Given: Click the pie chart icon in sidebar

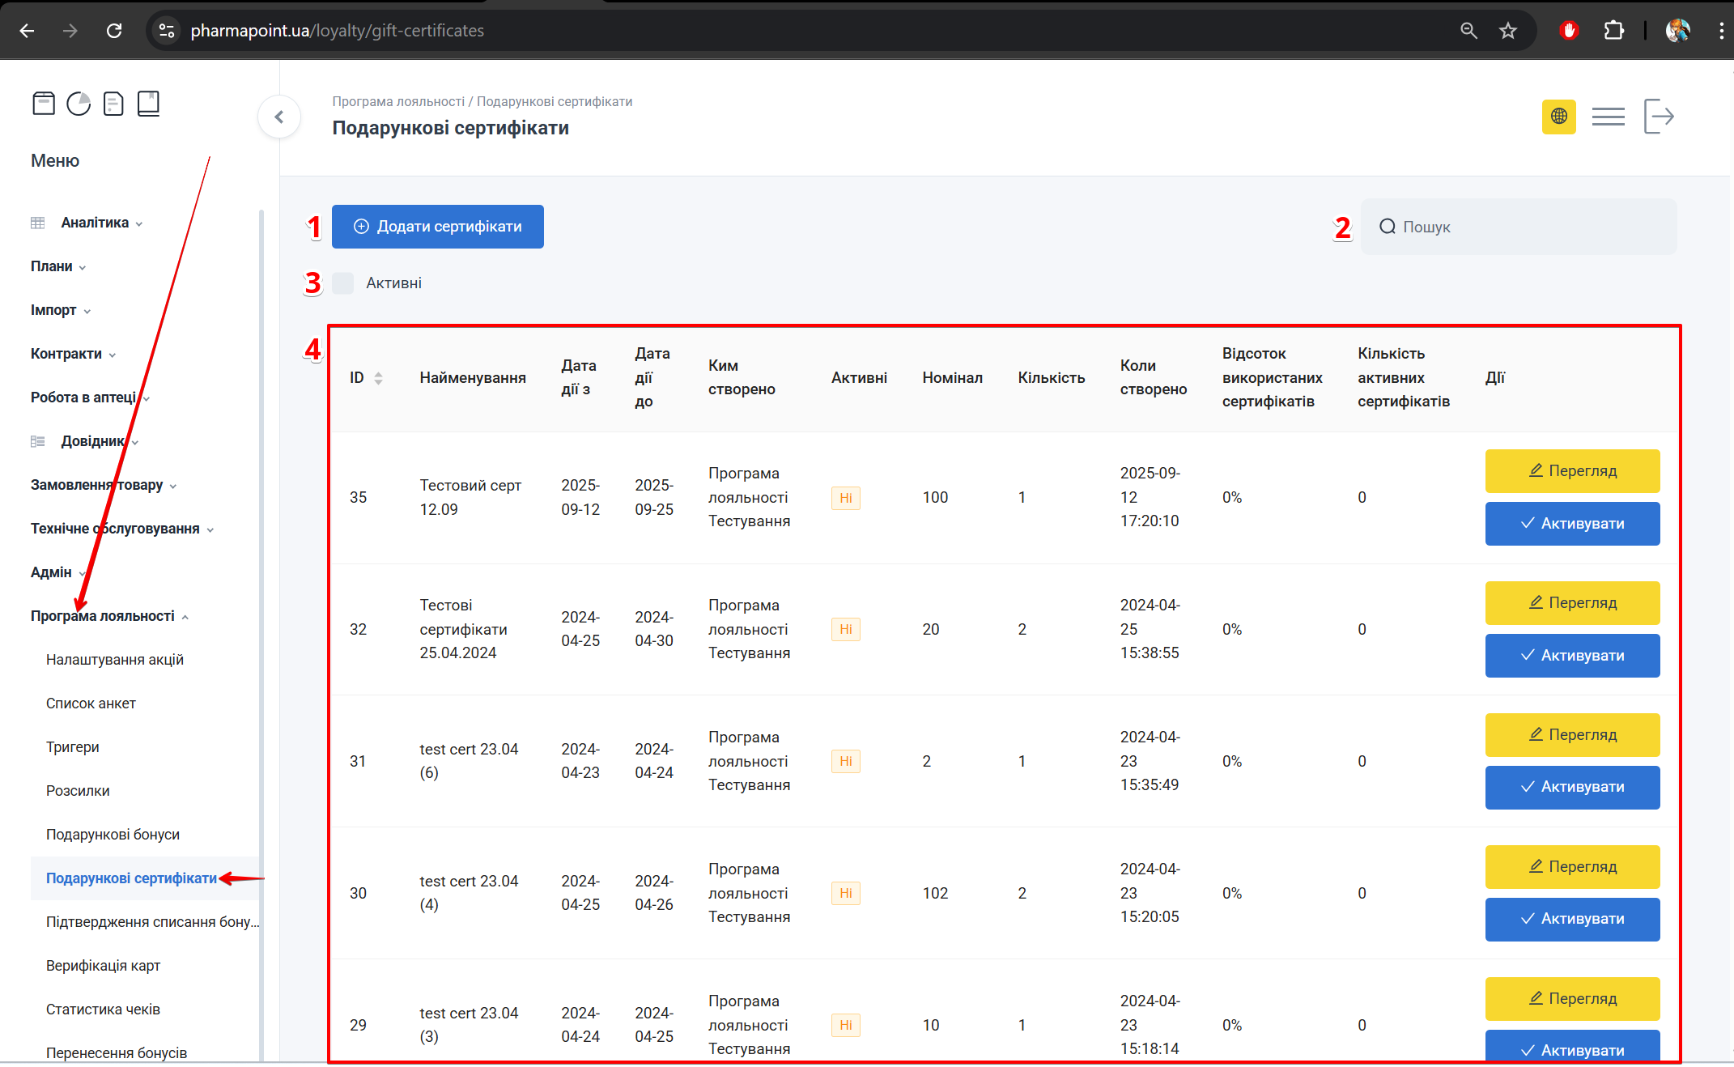Looking at the screenshot, I should click(79, 104).
